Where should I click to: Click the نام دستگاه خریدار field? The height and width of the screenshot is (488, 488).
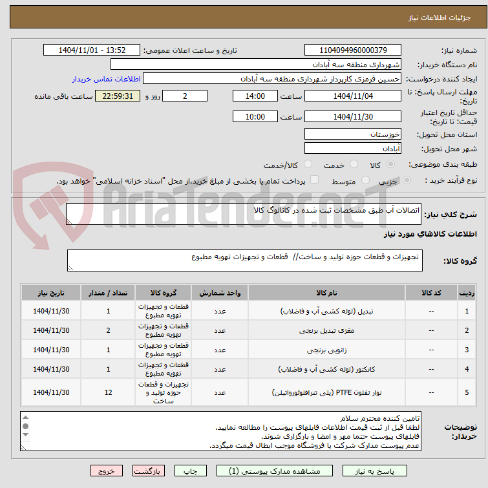[x=255, y=65]
